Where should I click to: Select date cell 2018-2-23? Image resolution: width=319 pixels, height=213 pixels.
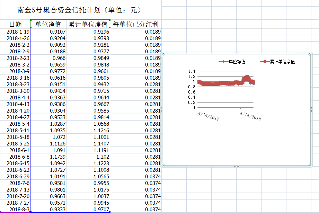click(15, 58)
